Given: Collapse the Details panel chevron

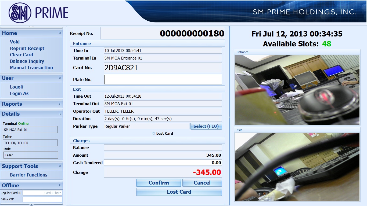Looking at the screenshot, I should point(60,114).
